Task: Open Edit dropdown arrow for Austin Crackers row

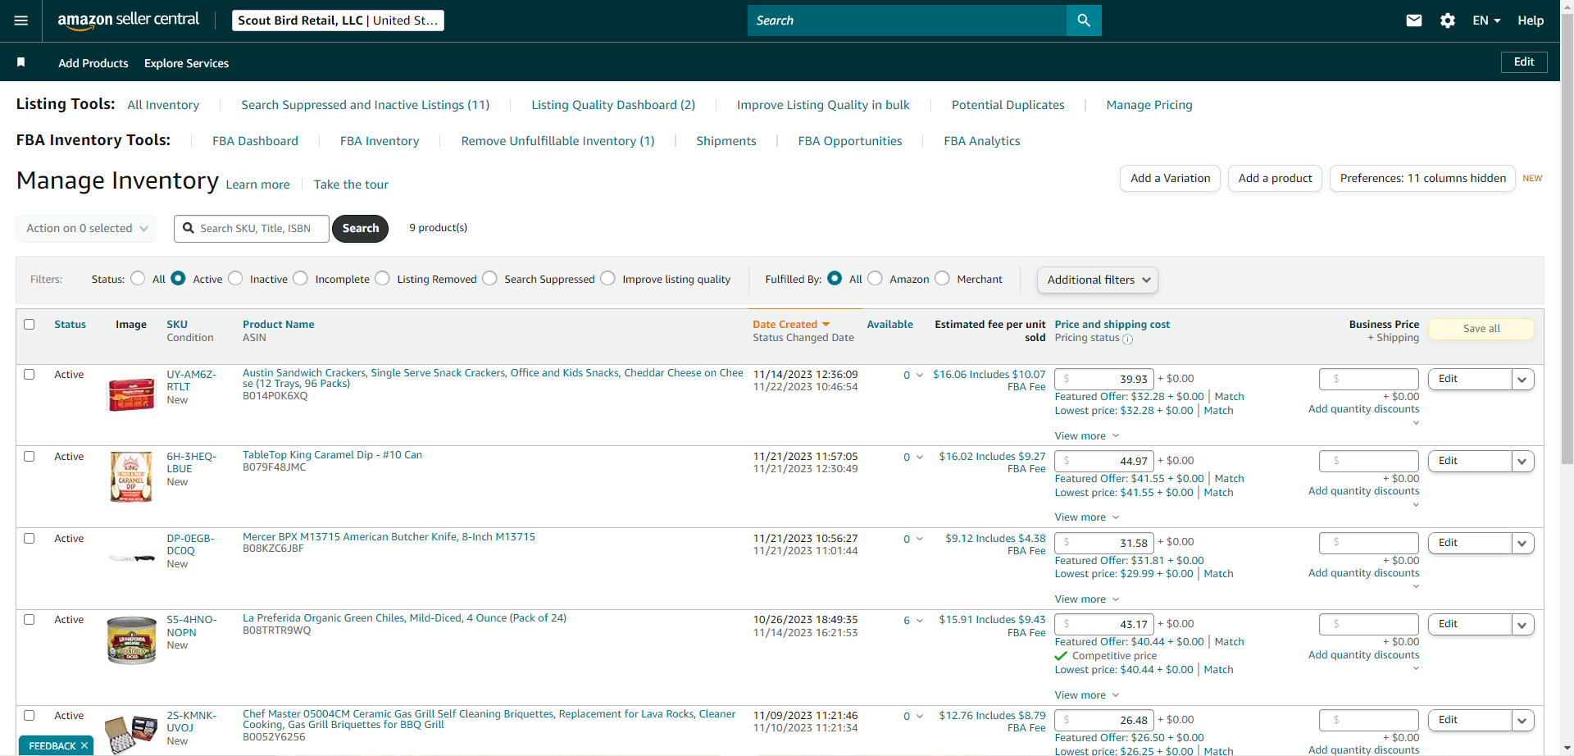Action: point(1522,379)
